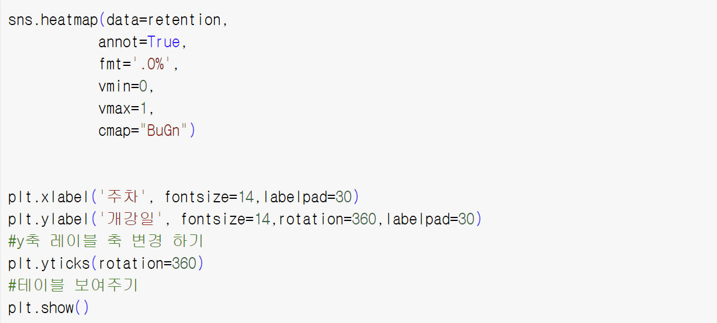
Task: Click the plt.show() line
Action: tap(49, 308)
